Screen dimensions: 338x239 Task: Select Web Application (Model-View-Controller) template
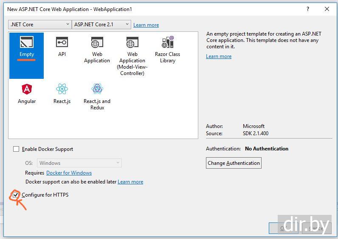[x=132, y=56]
